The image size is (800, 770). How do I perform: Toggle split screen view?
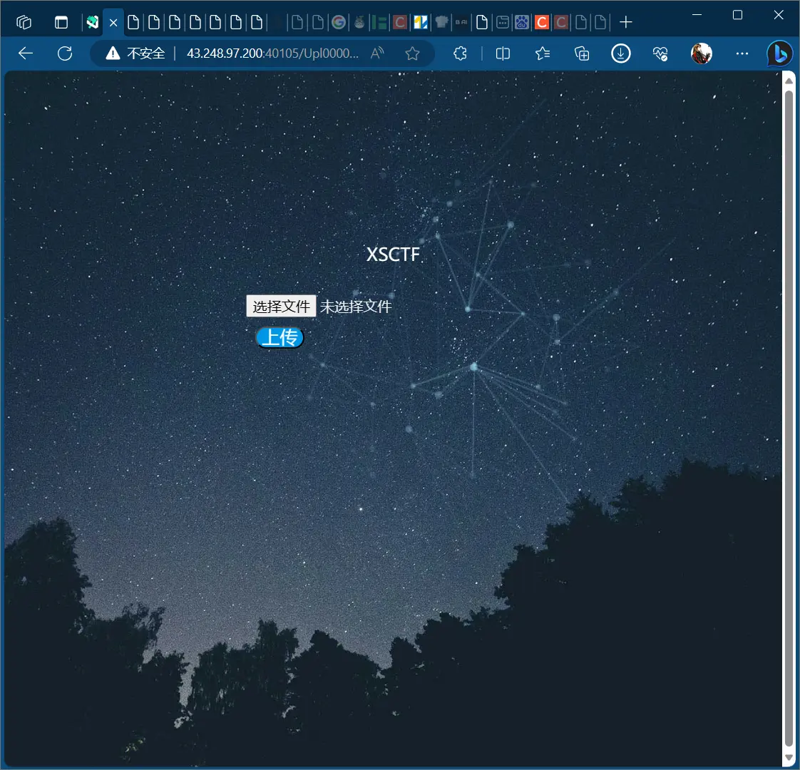(503, 53)
